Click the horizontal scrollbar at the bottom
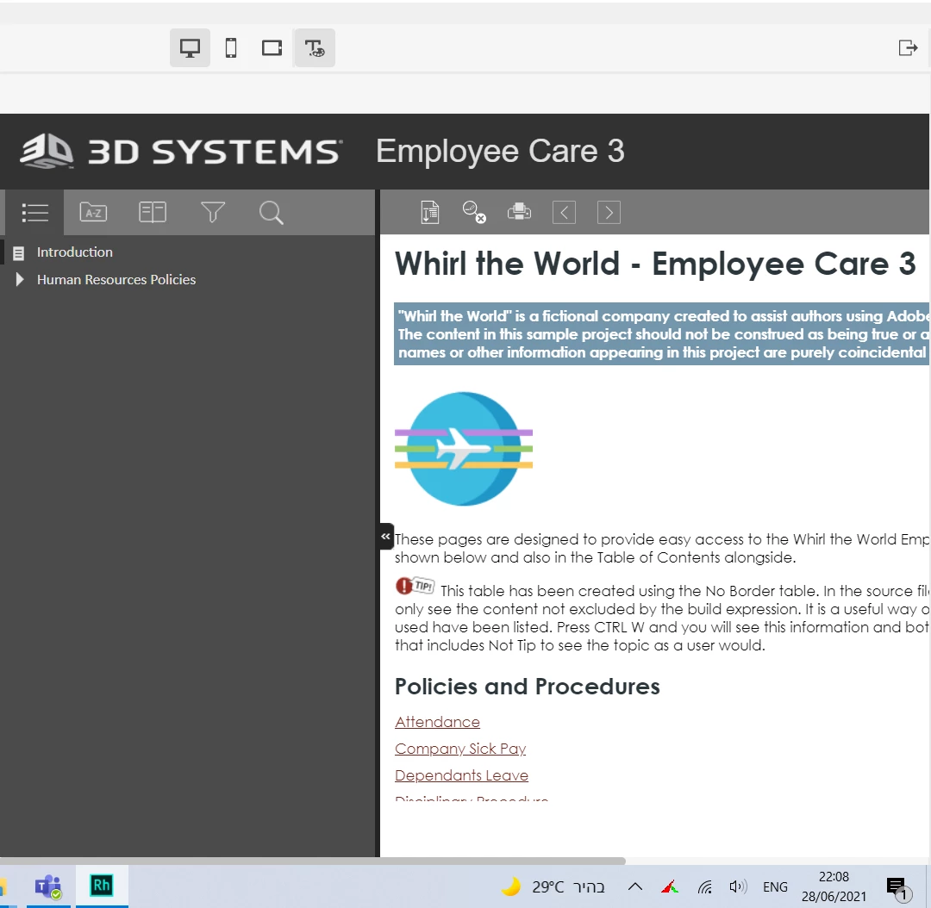 [312, 861]
